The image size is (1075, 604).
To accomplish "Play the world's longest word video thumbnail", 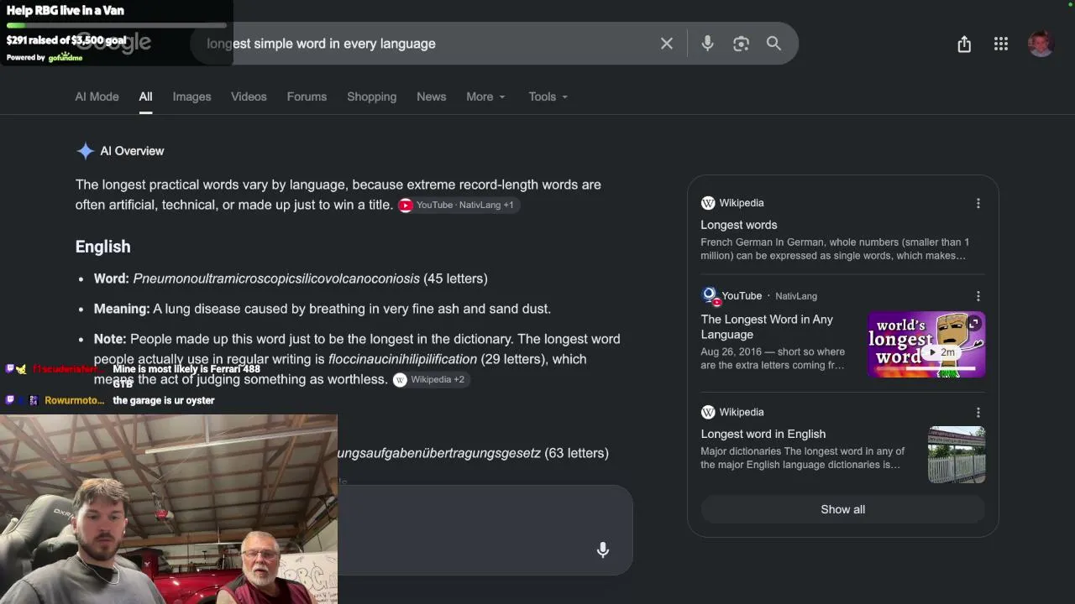I will [926, 345].
